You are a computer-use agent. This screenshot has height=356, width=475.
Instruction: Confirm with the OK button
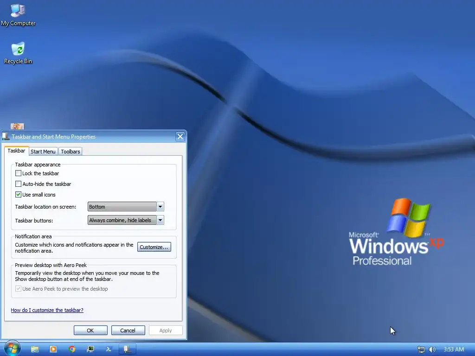click(90, 330)
